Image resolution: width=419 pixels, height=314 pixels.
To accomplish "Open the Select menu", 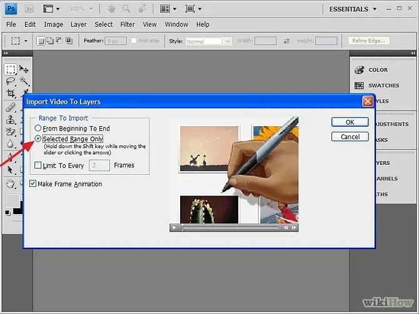I will click(103, 24).
